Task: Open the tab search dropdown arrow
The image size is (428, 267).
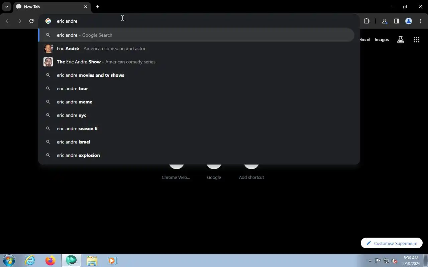Action: pos(6,7)
